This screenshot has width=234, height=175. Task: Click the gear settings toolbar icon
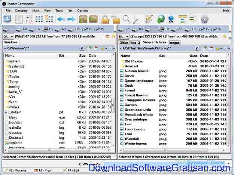coord(204,19)
